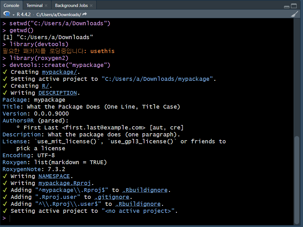Click the library(devtools) command
This screenshot has width=303, height=227.
(39, 44)
